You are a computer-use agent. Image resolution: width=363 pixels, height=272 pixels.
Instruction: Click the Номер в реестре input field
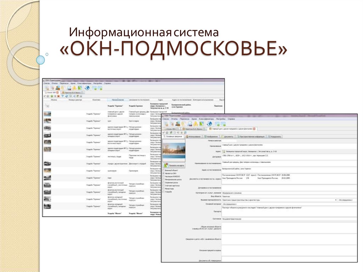229,140
